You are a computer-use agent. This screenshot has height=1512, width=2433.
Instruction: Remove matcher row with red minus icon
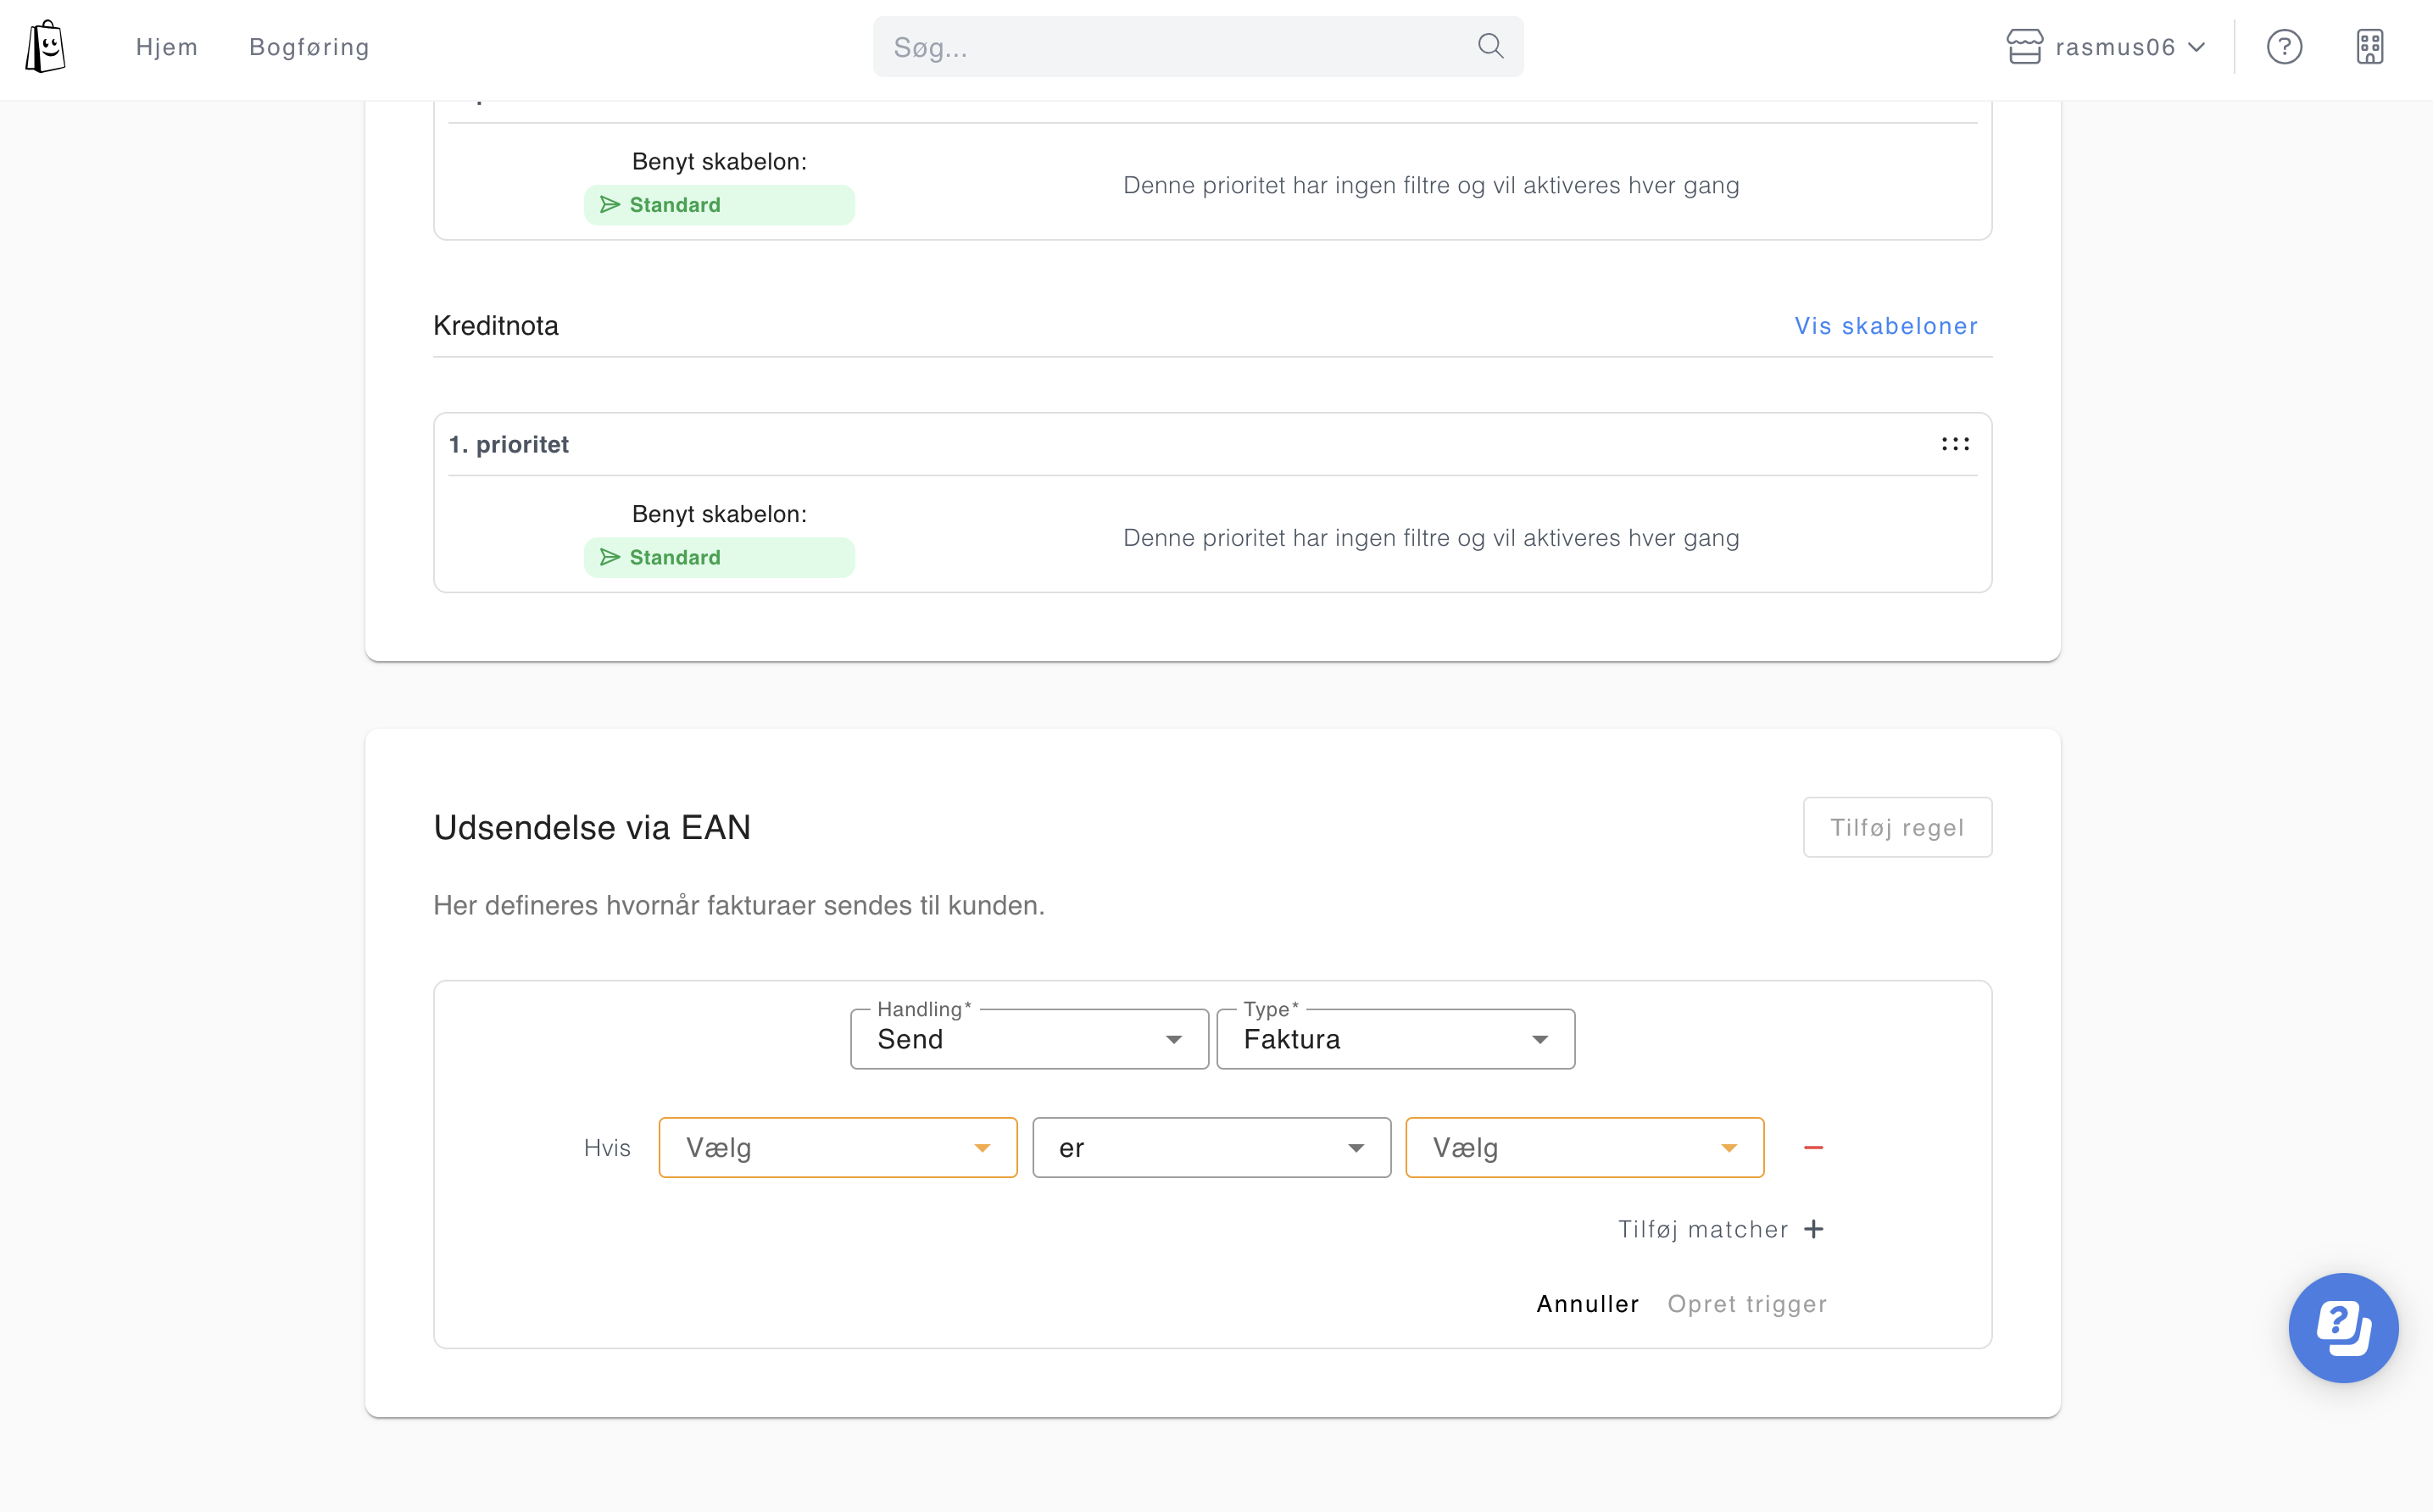[x=1813, y=1147]
